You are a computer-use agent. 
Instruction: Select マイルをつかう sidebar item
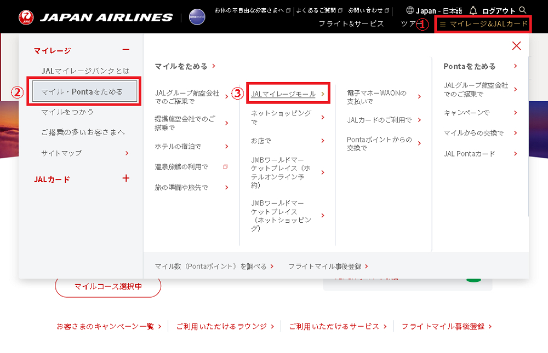point(67,112)
